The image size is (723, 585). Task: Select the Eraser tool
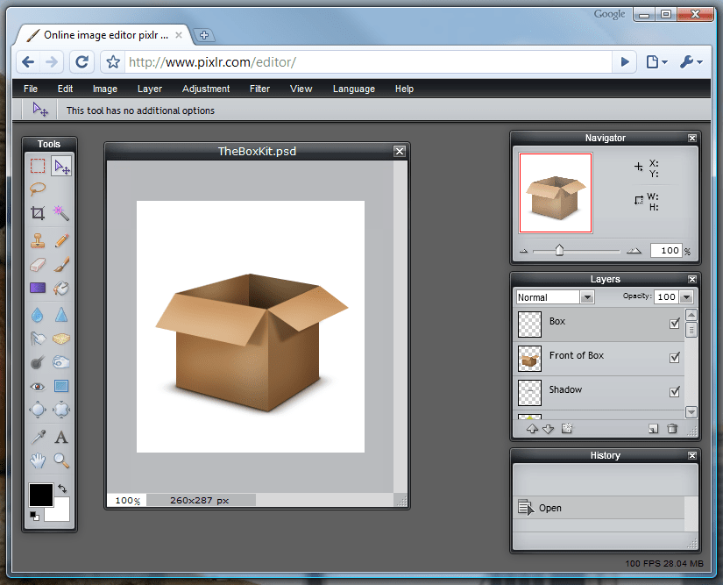pos(38,264)
